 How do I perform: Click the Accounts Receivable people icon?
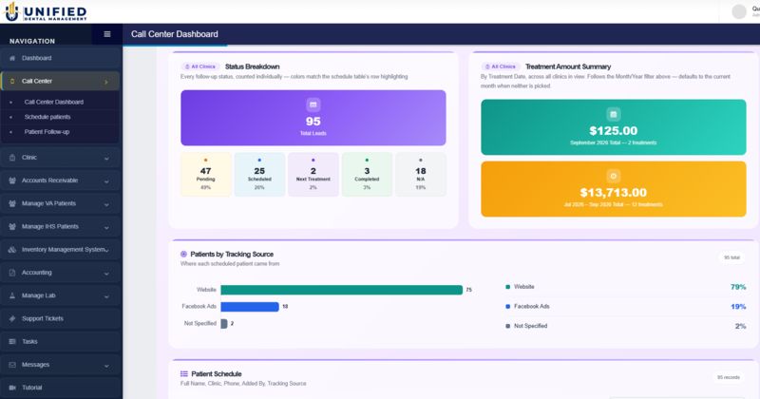coord(12,180)
